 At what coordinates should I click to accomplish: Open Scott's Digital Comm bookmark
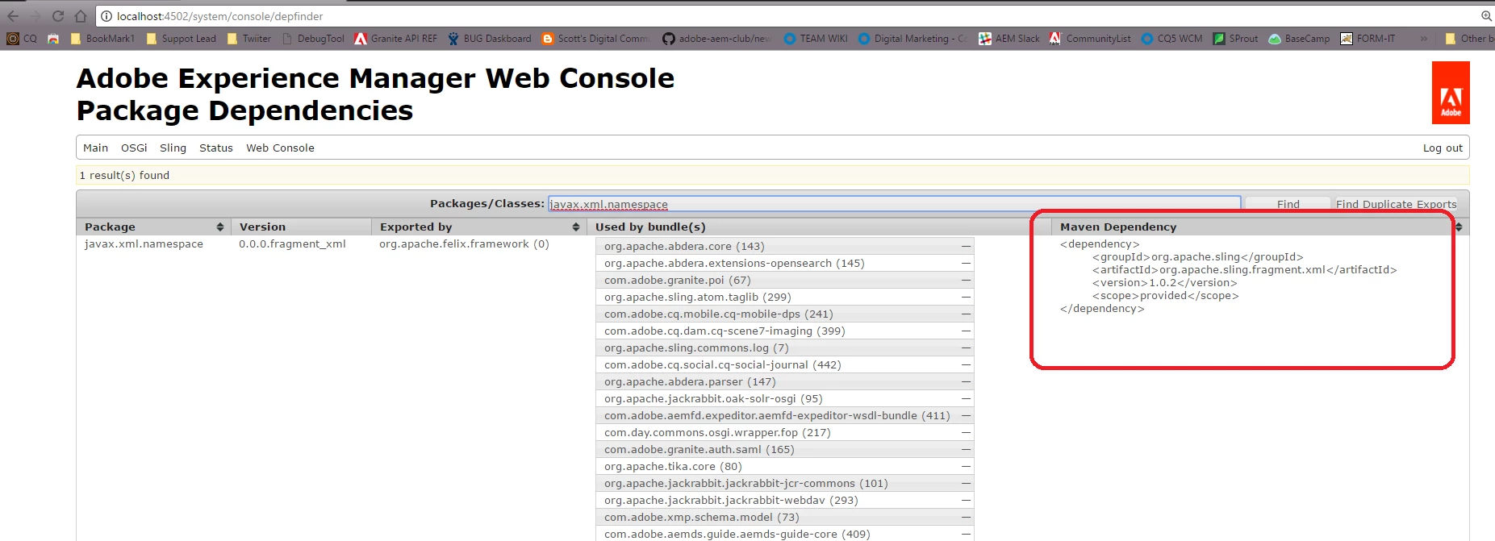(595, 39)
